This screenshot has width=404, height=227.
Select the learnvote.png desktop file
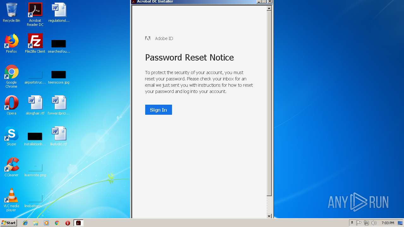35,169
